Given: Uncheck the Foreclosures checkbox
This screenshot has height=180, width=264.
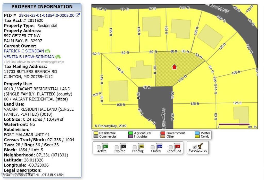Looking at the screenshot, I should pyautogui.click(x=194, y=147).
